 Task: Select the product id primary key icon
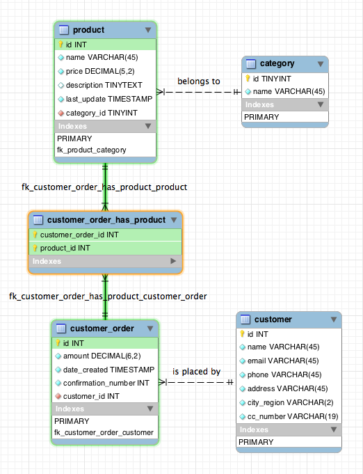click(x=60, y=45)
